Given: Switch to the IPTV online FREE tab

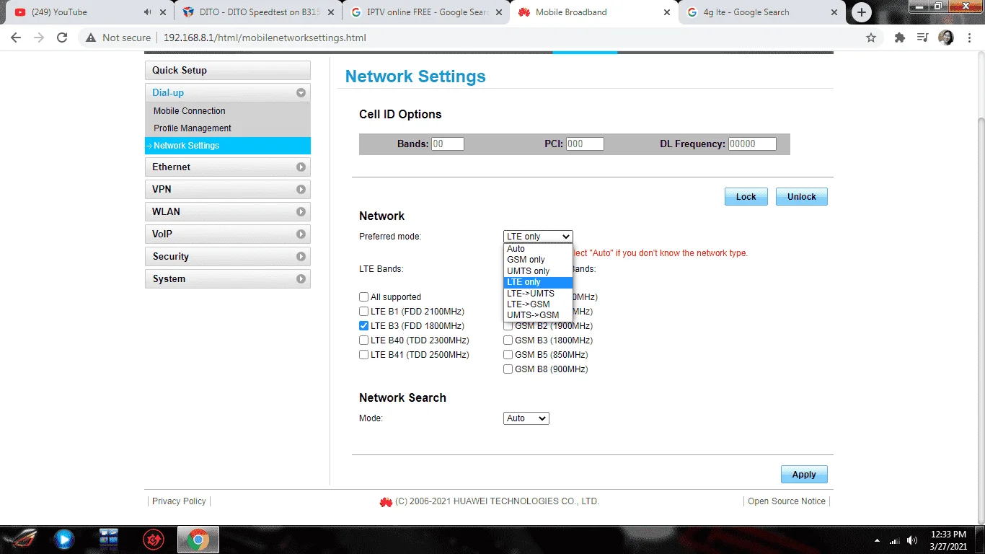Looking at the screenshot, I should (426, 12).
